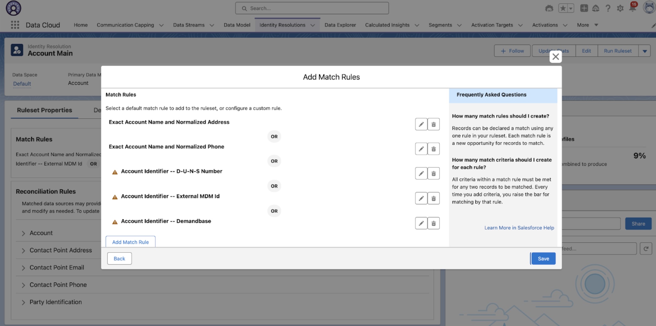Expand Party Identification section
The image size is (656, 326).
tap(23, 302)
